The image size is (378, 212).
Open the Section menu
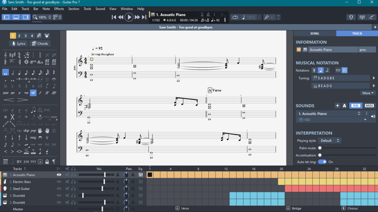click(x=73, y=9)
